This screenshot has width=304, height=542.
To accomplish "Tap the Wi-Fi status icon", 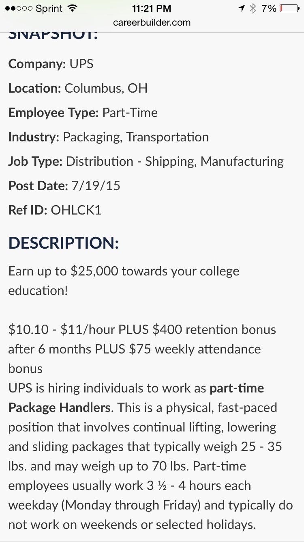I will tap(72, 8).
